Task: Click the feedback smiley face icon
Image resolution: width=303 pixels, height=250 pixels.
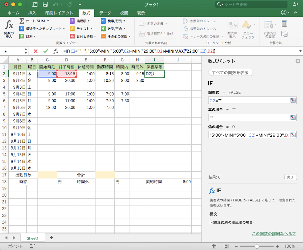Action: (284, 12)
